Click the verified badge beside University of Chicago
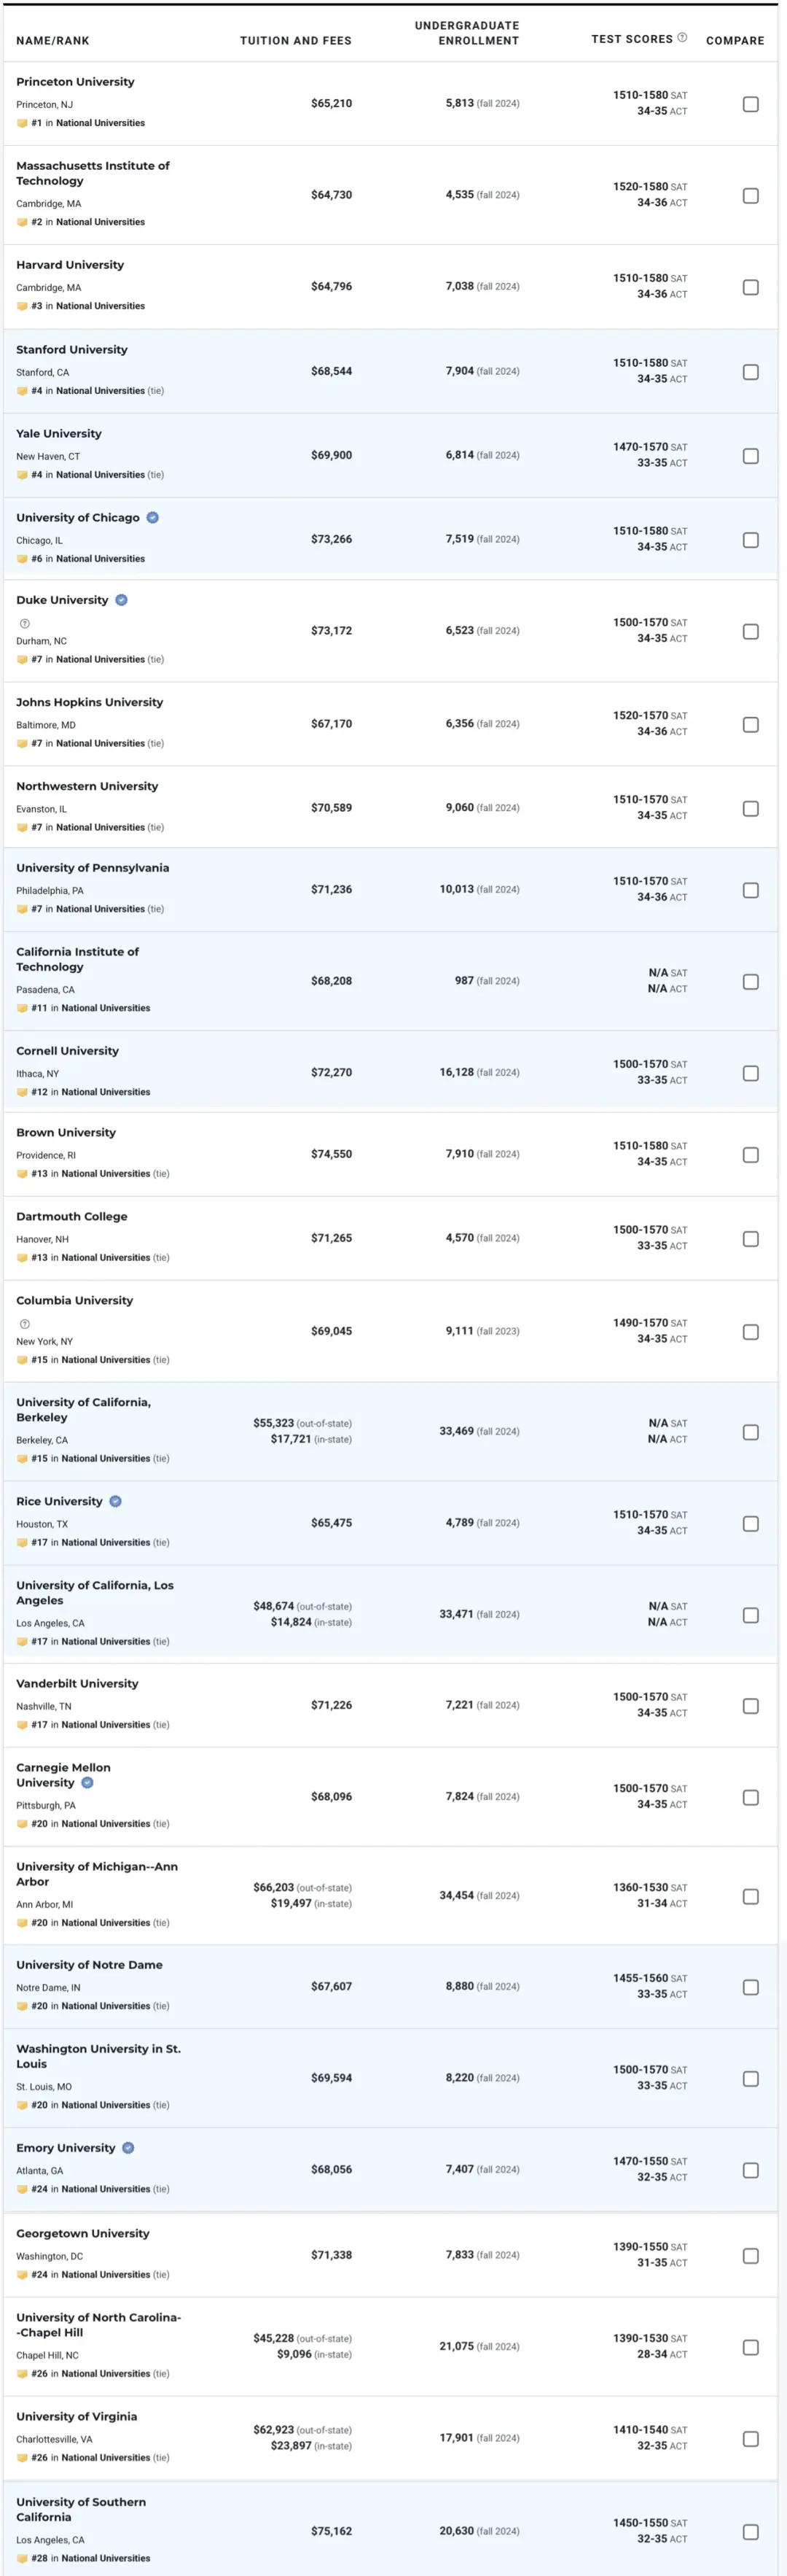The width and height of the screenshot is (787, 2576). [153, 518]
